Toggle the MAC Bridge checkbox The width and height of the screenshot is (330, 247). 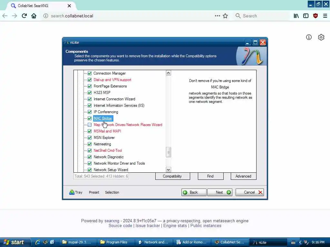tap(90, 118)
